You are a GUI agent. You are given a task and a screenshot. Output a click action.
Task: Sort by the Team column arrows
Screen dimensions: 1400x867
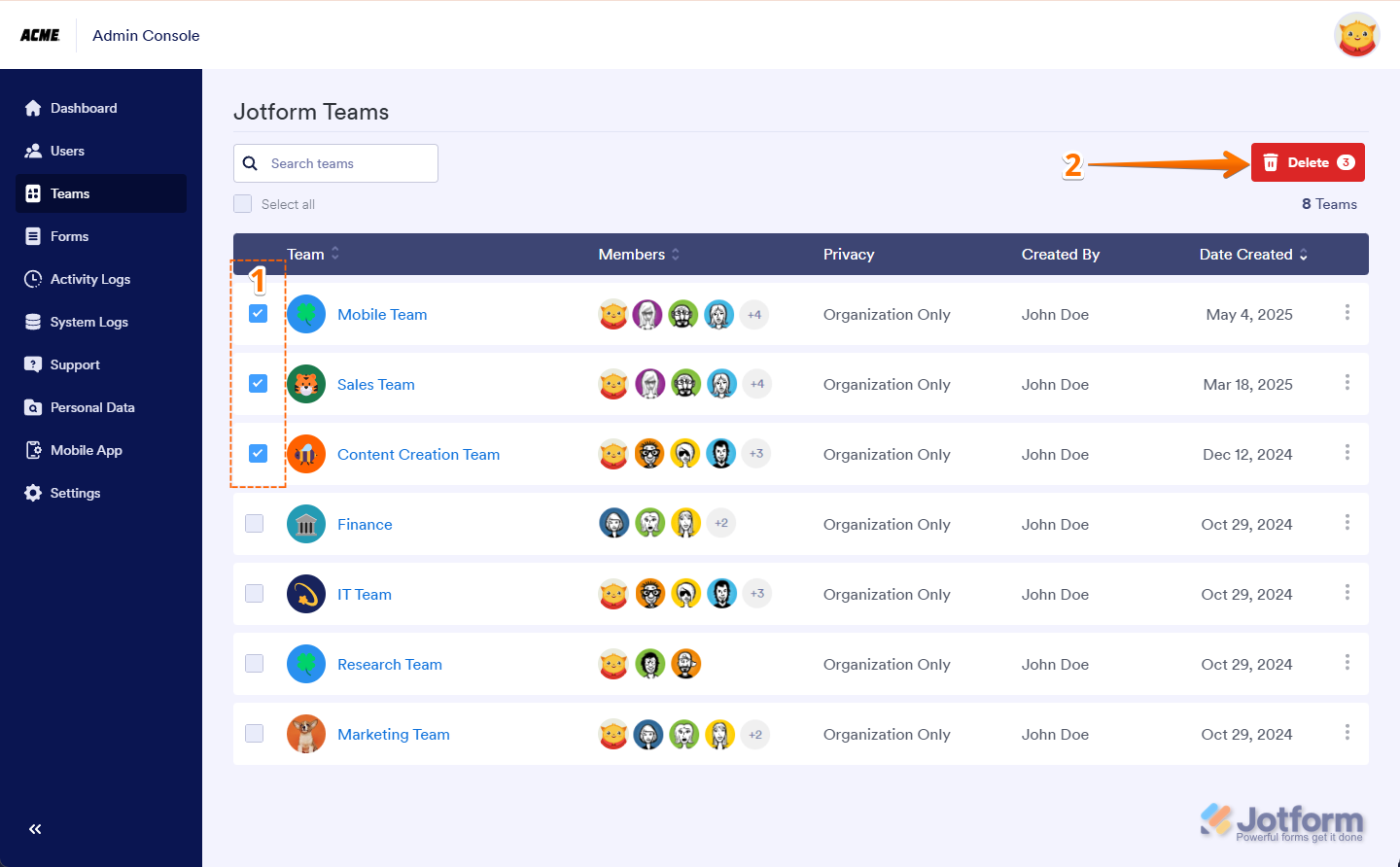[335, 254]
